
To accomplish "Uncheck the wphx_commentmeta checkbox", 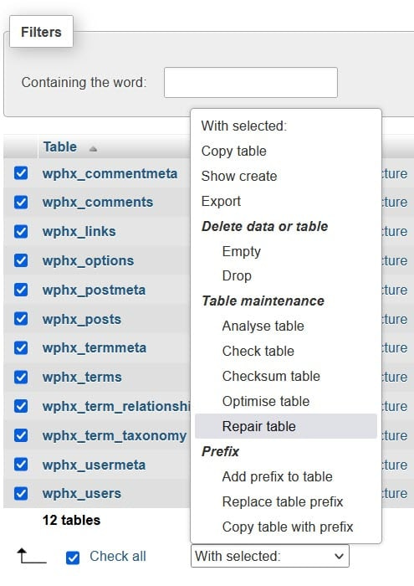I will click(21, 173).
